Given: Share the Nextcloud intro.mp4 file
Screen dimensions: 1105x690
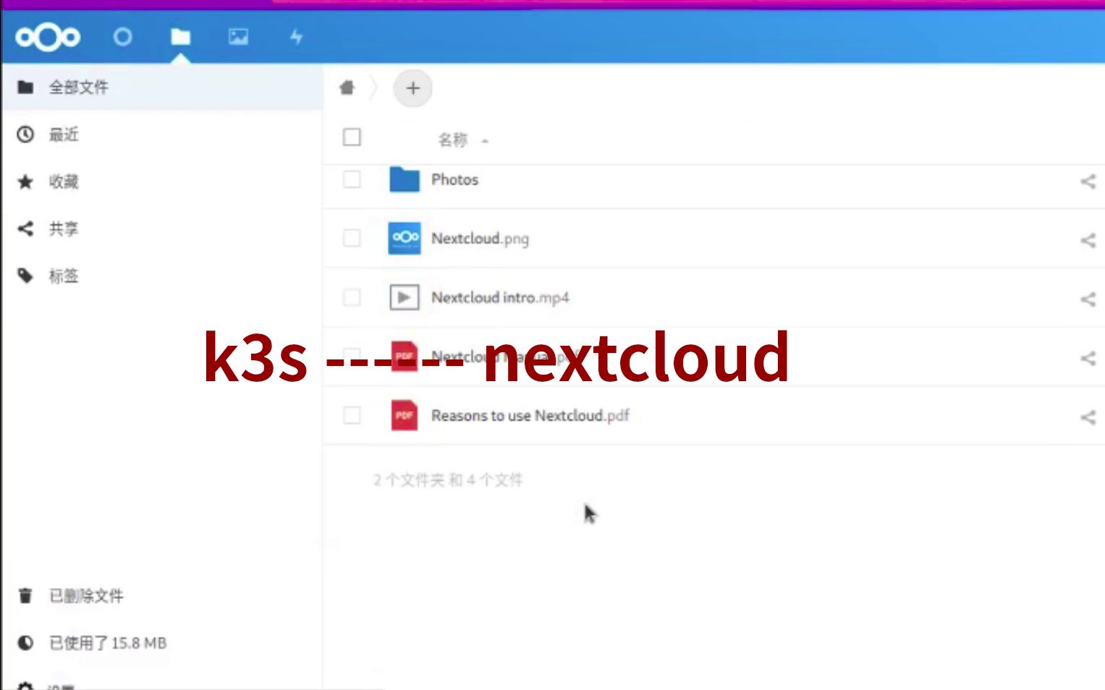Looking at the screenshot, I should 1088,299.
